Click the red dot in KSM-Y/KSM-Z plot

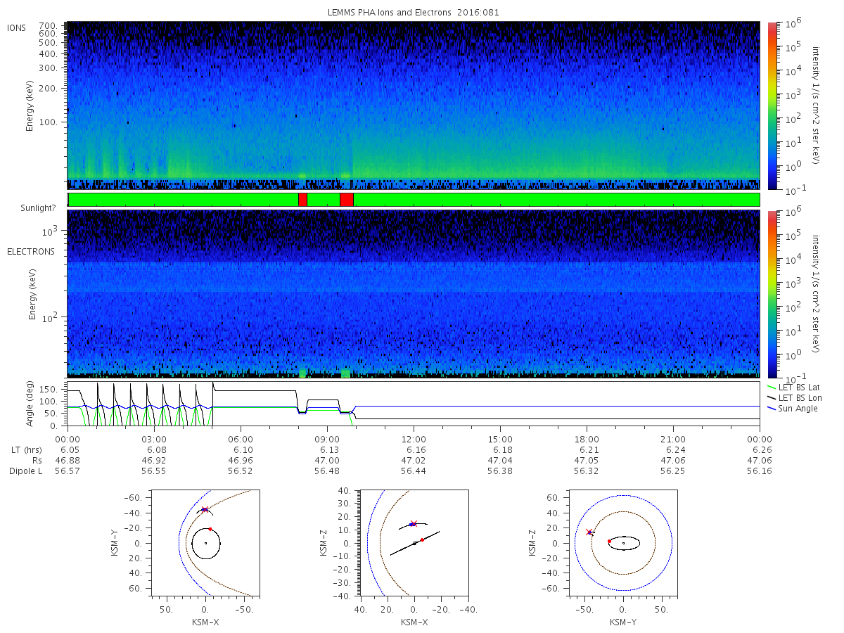click(x=609, y=541)
